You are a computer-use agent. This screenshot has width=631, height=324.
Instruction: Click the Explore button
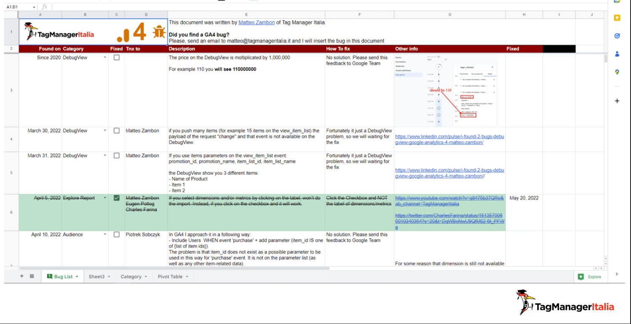[x=590, y=277]
